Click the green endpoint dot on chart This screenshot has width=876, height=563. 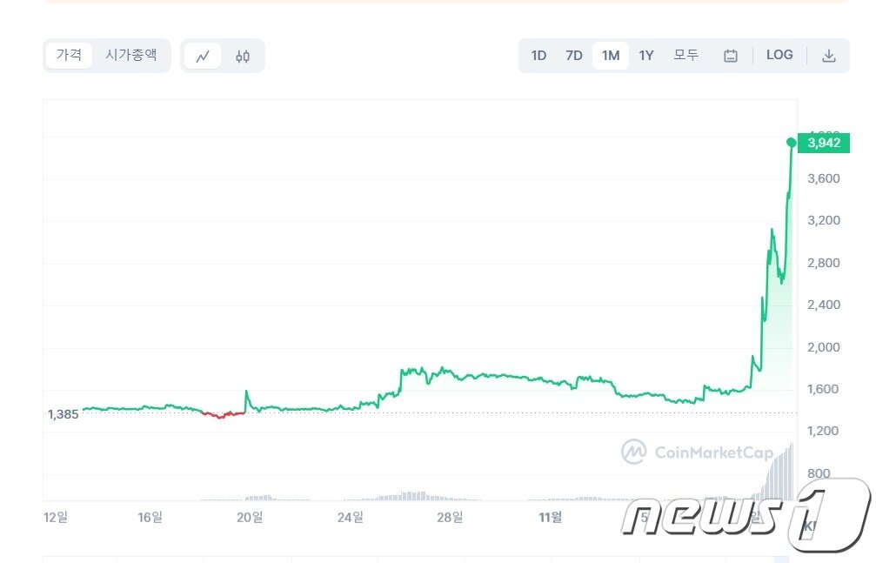[792, 142]
